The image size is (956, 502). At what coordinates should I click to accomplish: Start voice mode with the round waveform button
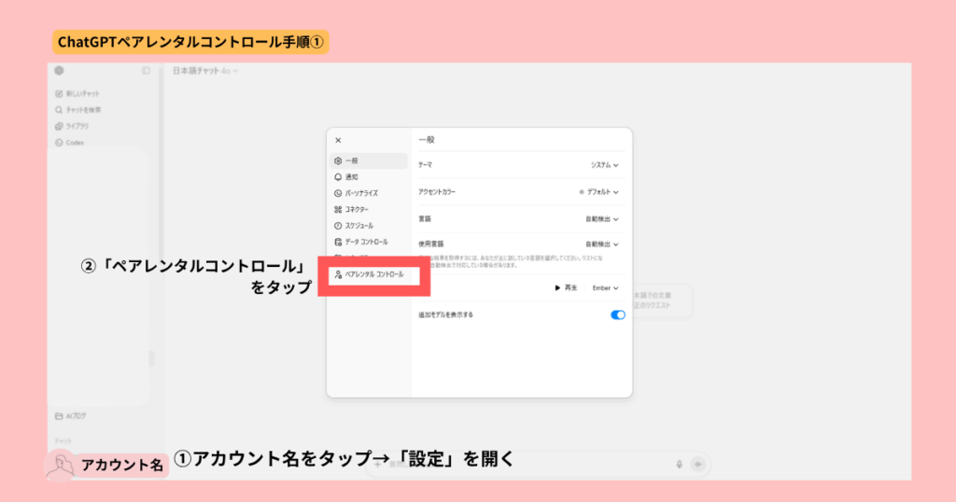pyautogui.click(x=698, y=465)
